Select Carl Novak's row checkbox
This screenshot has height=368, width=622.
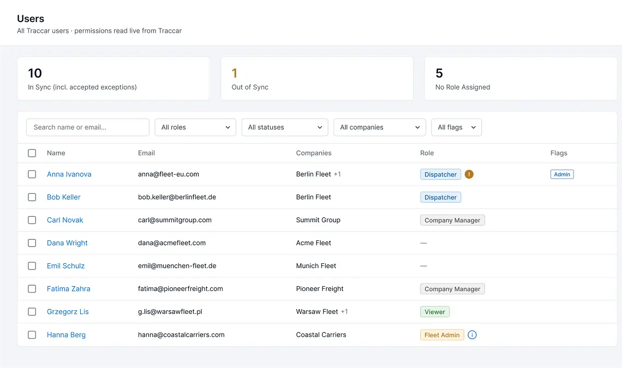[32, 220]
